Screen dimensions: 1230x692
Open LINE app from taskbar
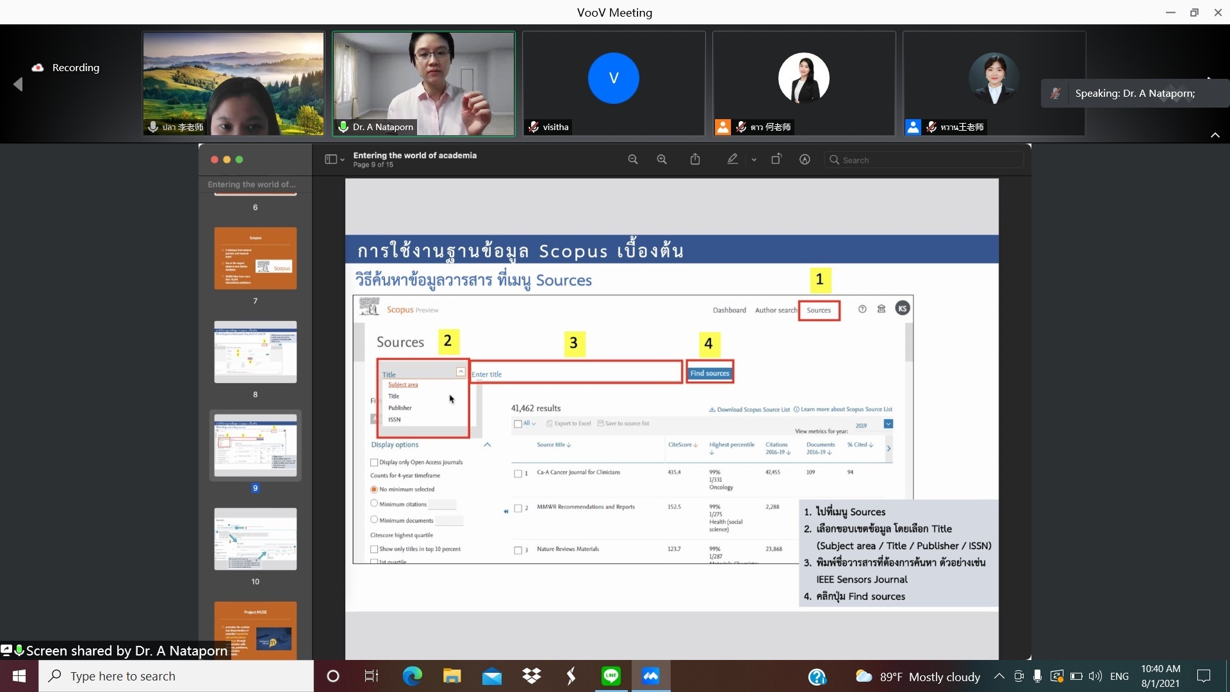click(611, 676)
